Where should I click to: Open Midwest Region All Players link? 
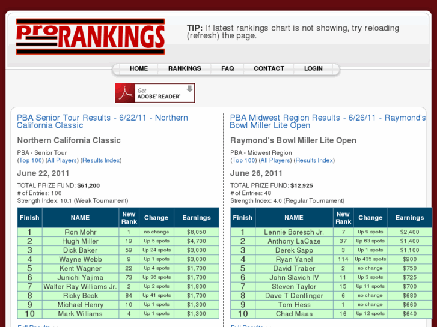pyautogui.click(x=275, y=160)
